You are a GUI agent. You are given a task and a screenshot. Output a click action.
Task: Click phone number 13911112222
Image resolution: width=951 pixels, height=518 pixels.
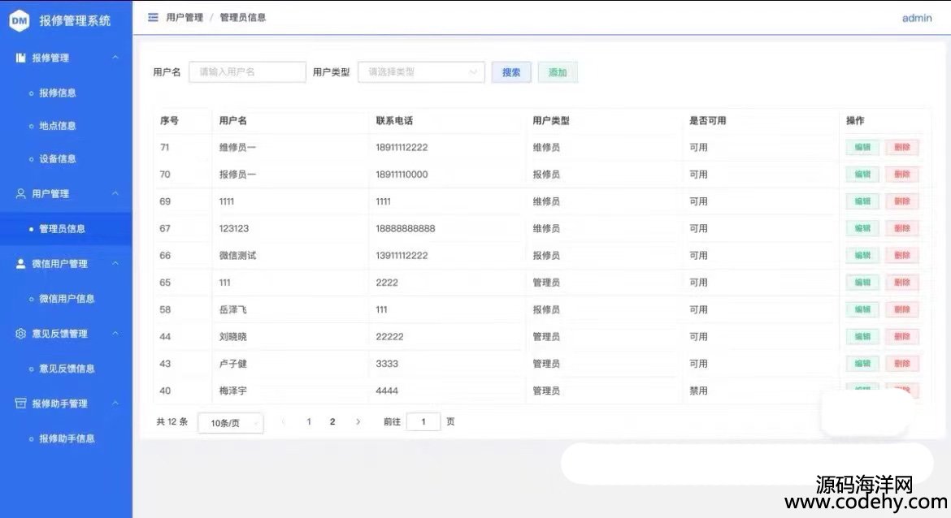[x=402, y=256]
